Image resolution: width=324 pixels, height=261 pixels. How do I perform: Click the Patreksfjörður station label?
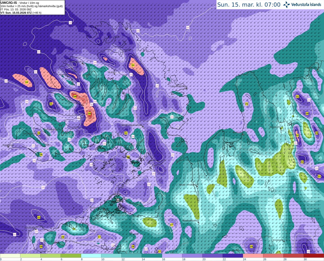pyautogui.click(x=29, y=133)
